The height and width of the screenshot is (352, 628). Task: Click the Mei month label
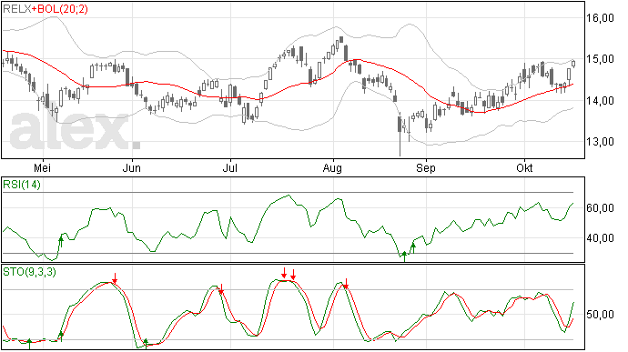point(42,167)
